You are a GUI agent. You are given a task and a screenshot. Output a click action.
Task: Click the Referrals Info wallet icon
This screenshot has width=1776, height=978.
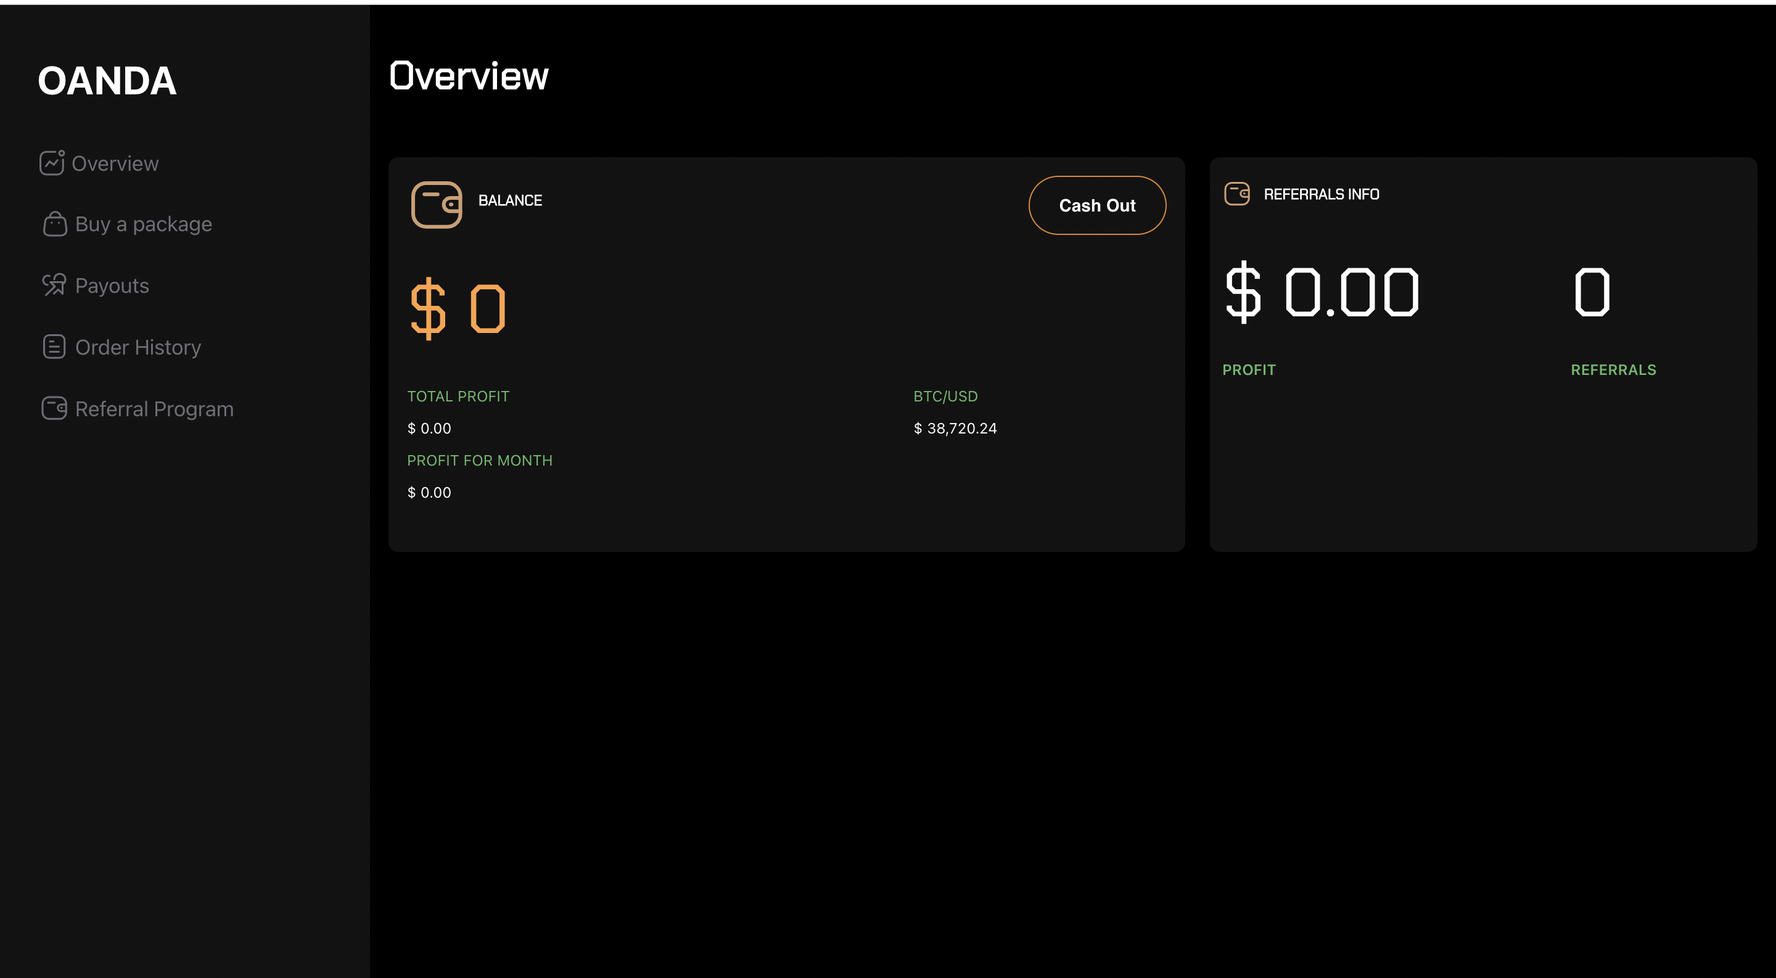(x=1237, y=194)
